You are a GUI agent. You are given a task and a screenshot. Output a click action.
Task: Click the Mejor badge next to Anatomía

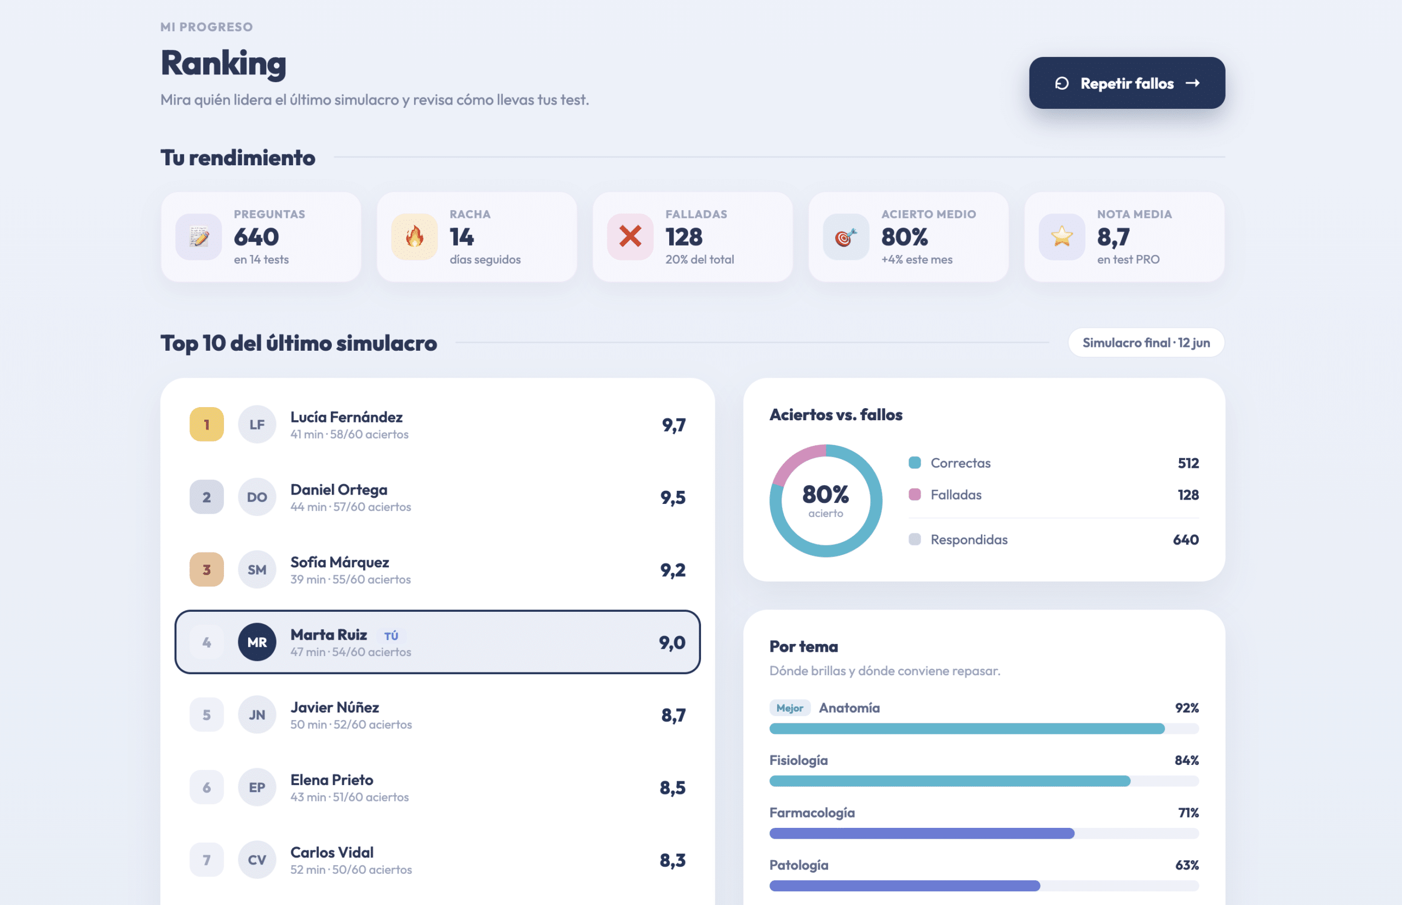pyautogui.click(x=790, y=708)
